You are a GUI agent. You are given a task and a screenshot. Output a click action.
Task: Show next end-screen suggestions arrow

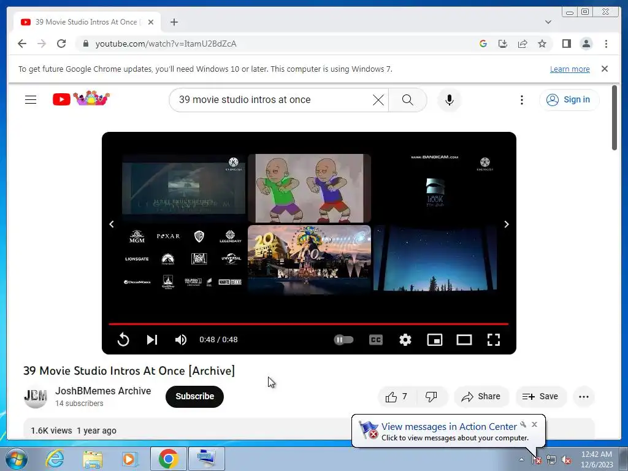[506, 224]
